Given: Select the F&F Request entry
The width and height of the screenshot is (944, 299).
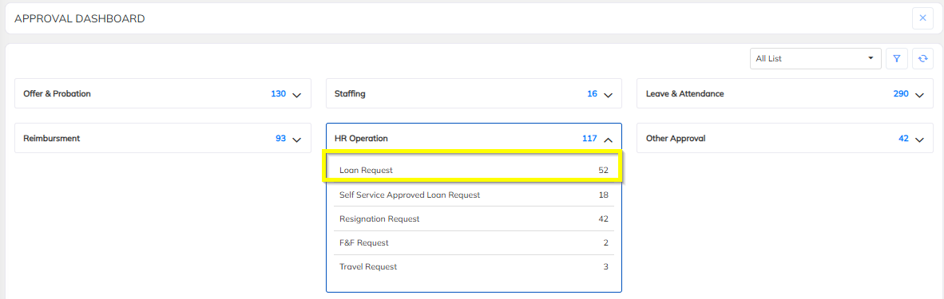Looking at the screenshot, I should tap(474, 242).
